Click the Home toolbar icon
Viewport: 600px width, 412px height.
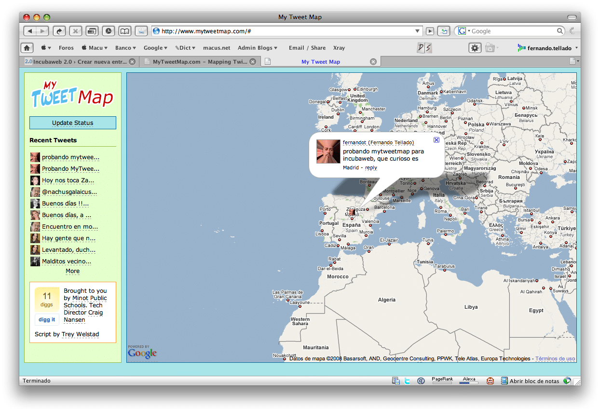tap(27, 48)
